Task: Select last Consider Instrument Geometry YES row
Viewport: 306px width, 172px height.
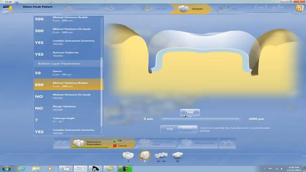Action: [67, 132]
